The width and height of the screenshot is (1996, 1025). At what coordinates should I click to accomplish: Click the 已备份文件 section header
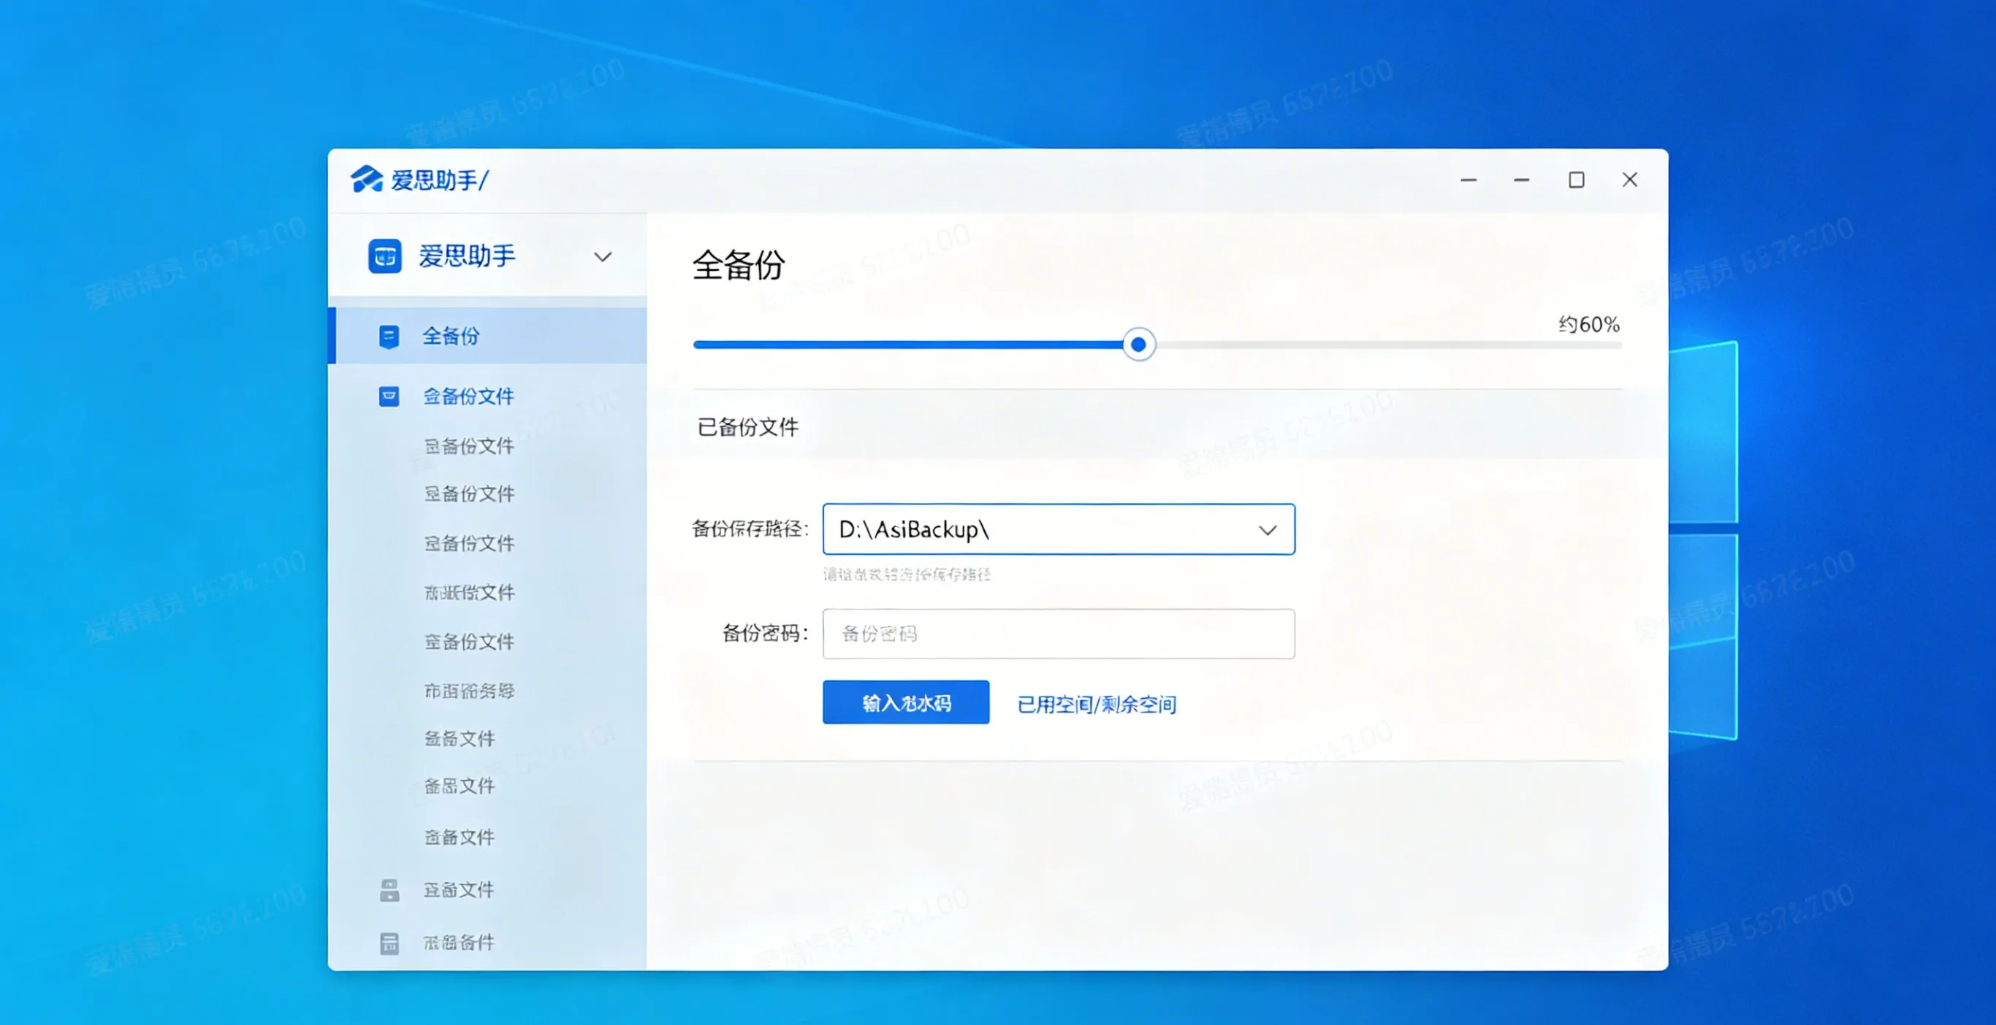pos(747,426)
